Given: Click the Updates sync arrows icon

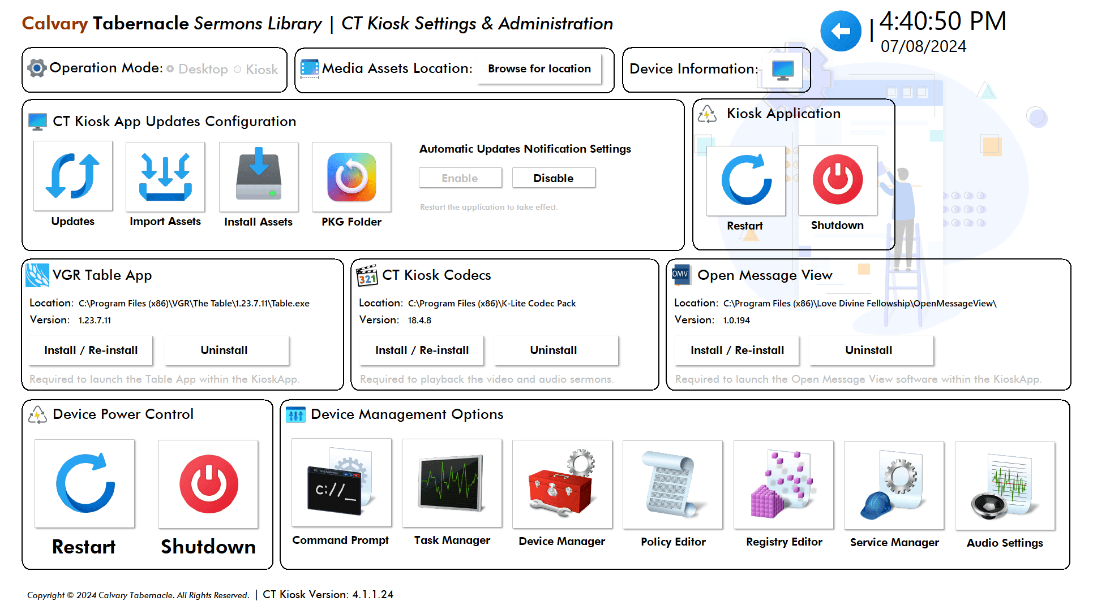Looking at the screenshot, I should [x=72, y=176].
